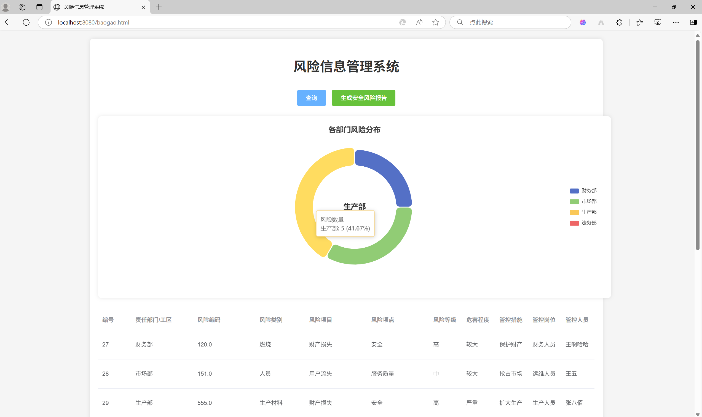Open browser extensions puzzle icon
This screenshot has height=417, width=702.
click(619, 22)
